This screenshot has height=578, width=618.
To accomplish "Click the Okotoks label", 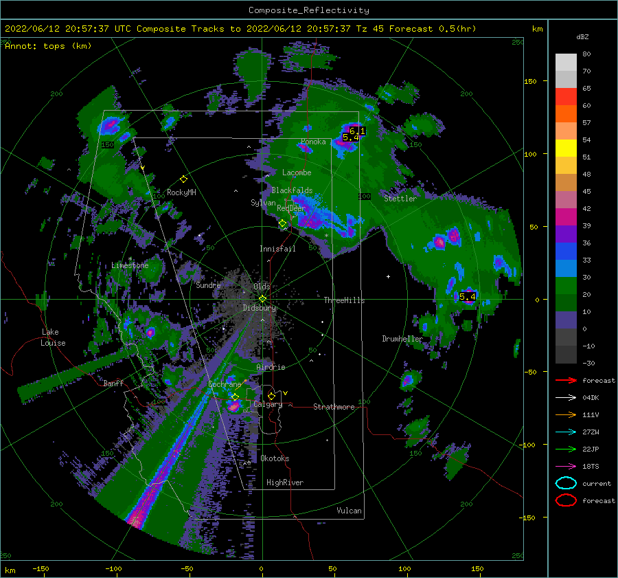I will pyautogui.click(x=275, y=458).
